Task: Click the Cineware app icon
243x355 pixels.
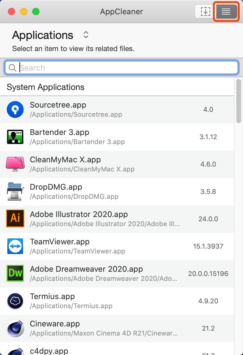Action: 15,328
